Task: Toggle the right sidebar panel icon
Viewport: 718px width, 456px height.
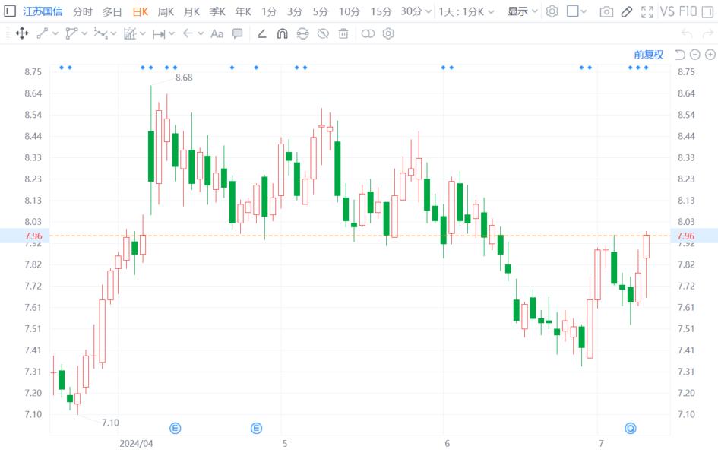Action: pos(707,11)
